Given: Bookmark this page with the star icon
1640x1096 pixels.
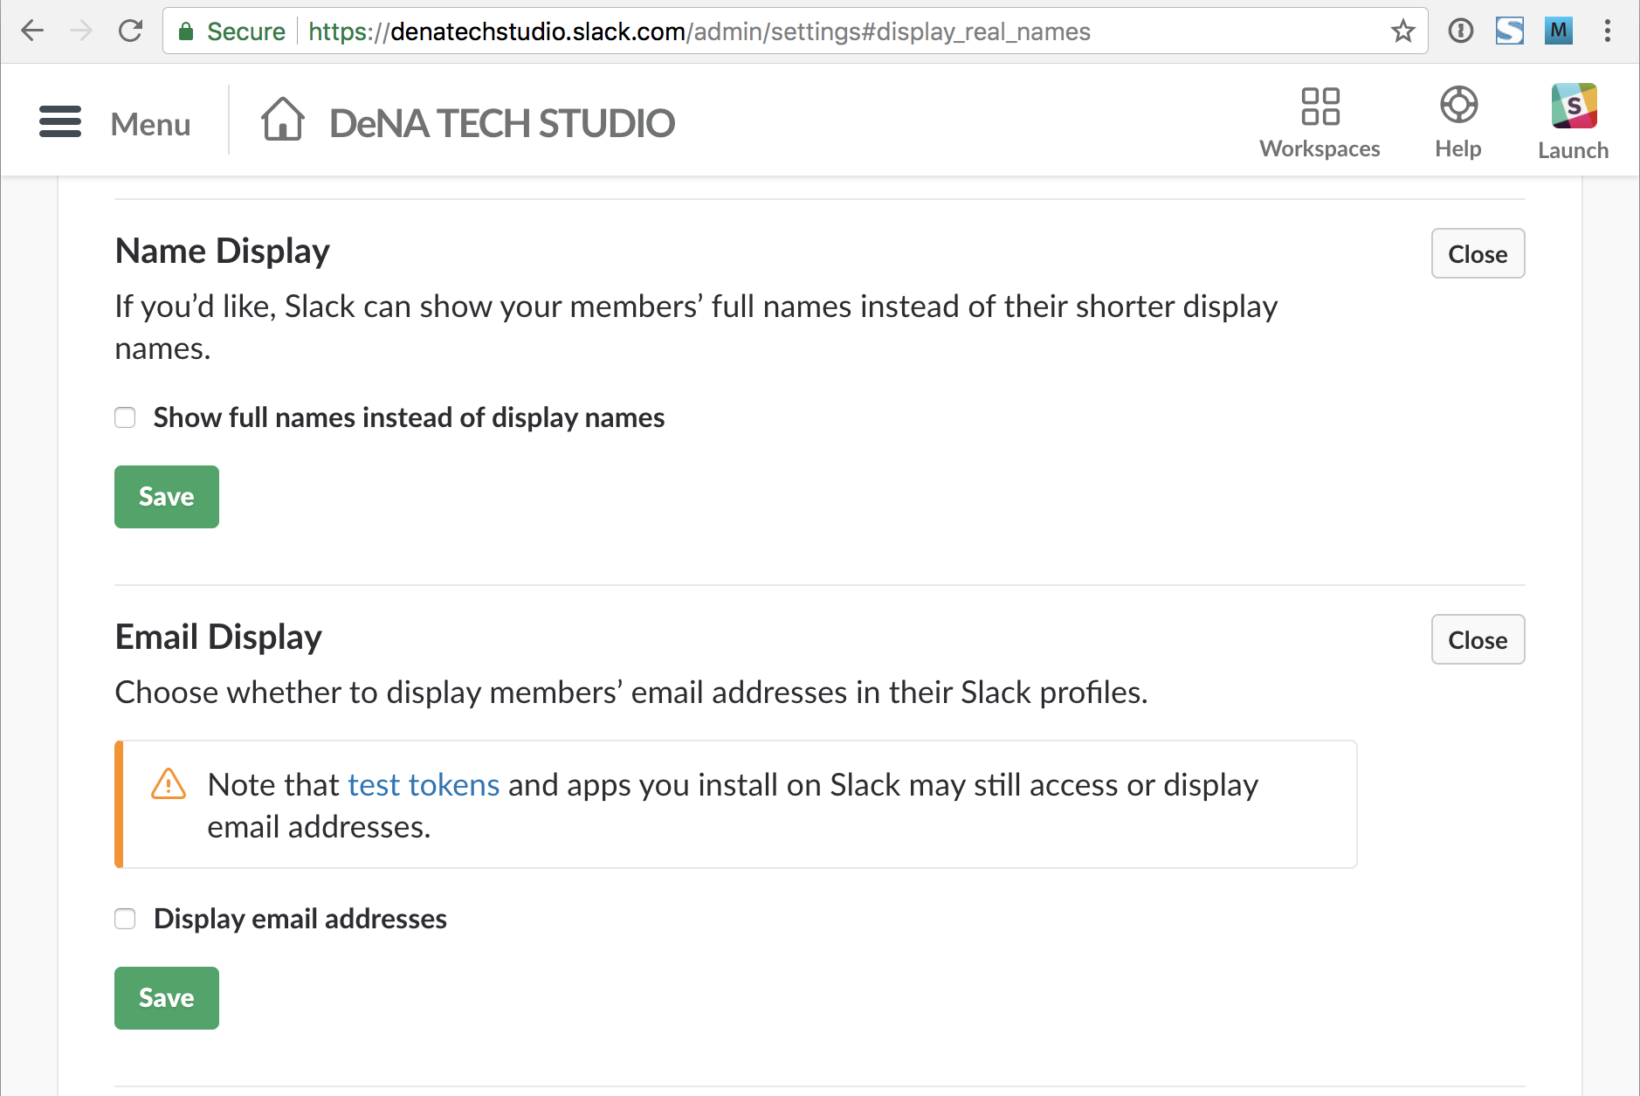Looking at the screenshot, I should coord(1402,31).
